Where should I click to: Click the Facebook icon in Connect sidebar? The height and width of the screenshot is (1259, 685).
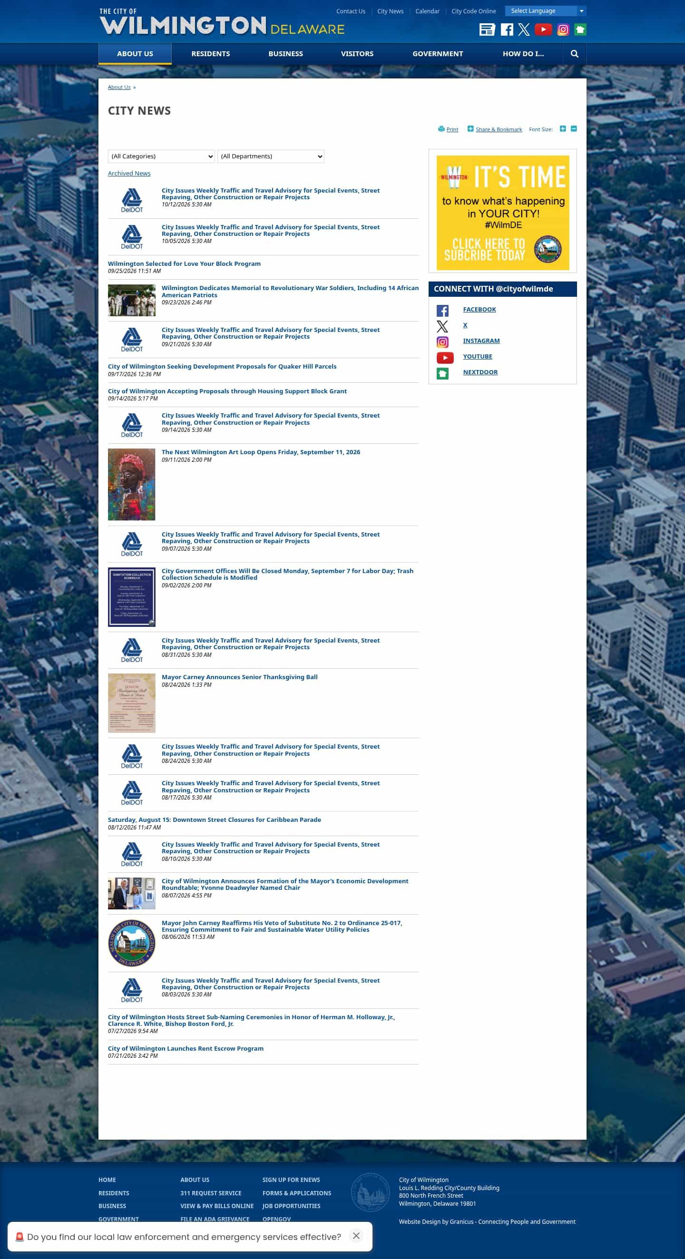click(442, 311)
